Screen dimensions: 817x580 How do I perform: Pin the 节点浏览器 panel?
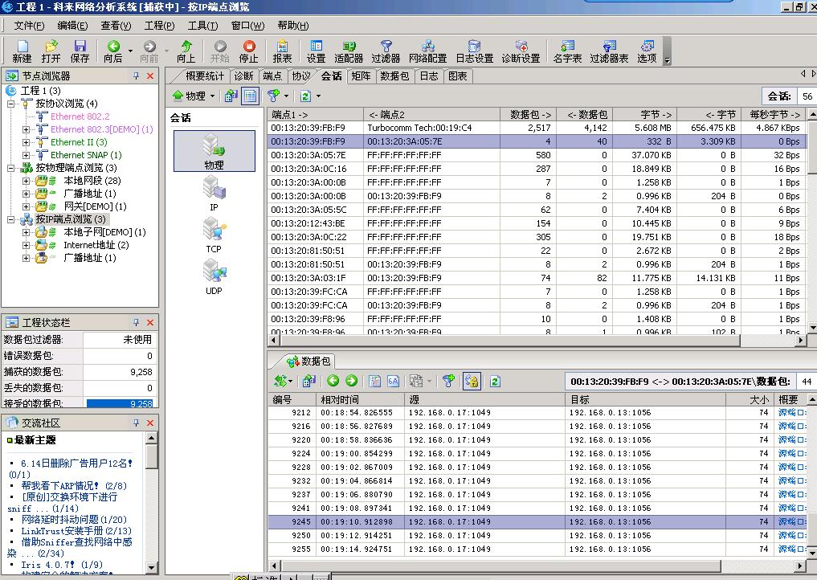136,76
